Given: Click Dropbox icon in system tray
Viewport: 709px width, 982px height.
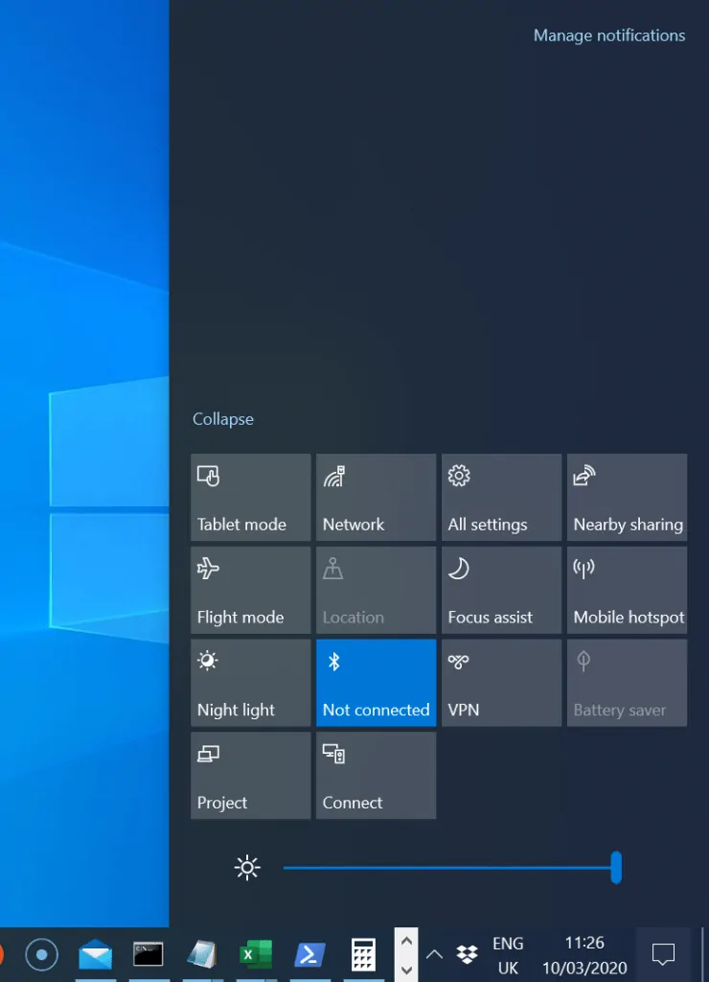Looking at the screenshot, I should click(467, 954).
